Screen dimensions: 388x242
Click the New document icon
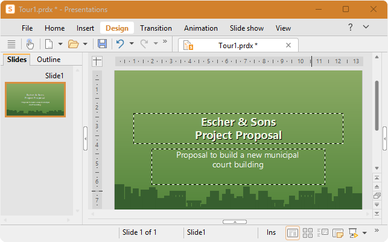click(49, 44)
